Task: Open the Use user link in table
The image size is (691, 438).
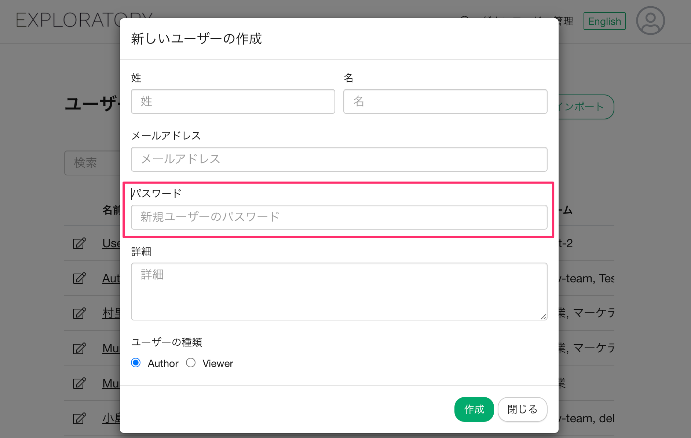Action: [111, 243]
